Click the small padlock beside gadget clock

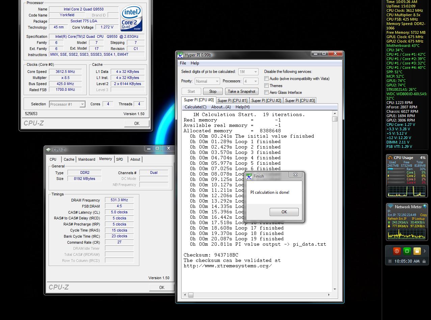(424, 261)
